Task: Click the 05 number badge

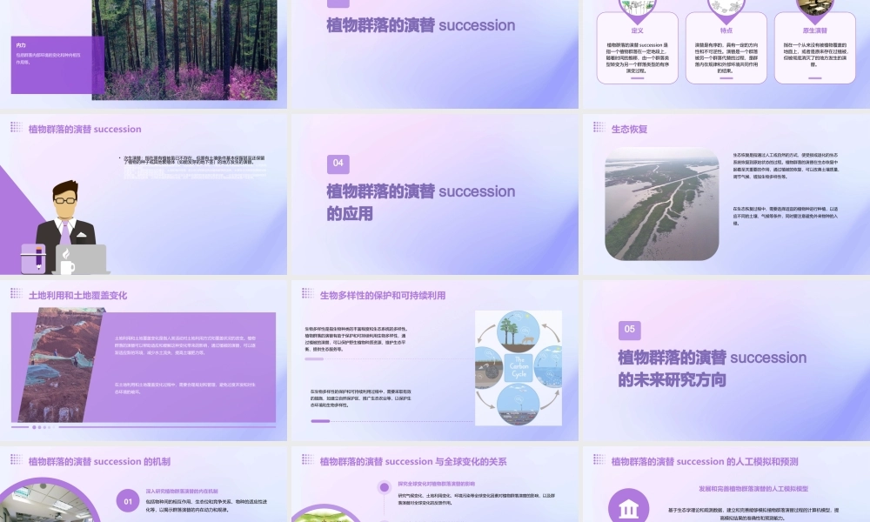Action: pyautogui.click(x=629, y=330)
